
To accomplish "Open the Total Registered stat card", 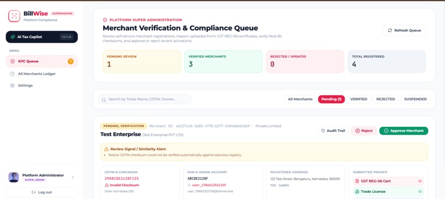I will 387,62.
